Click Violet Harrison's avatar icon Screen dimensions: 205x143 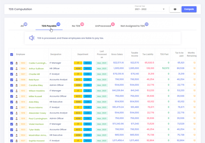[17, 124]
